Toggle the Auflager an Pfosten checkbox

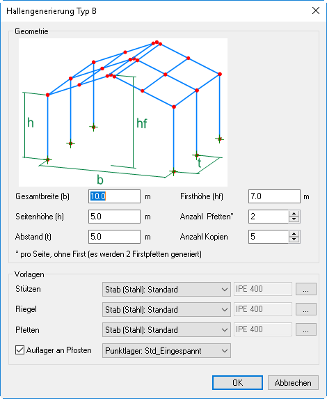click(x=20, y=350)
